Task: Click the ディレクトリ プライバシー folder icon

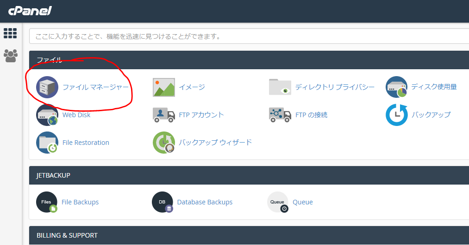Action: pyautogui.click(x=280, y=87)
